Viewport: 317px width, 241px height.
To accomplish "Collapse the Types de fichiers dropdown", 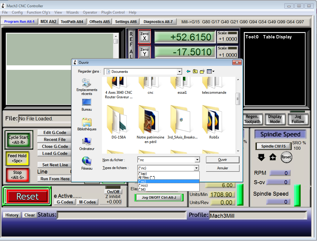I will click(x=196, y=168).
